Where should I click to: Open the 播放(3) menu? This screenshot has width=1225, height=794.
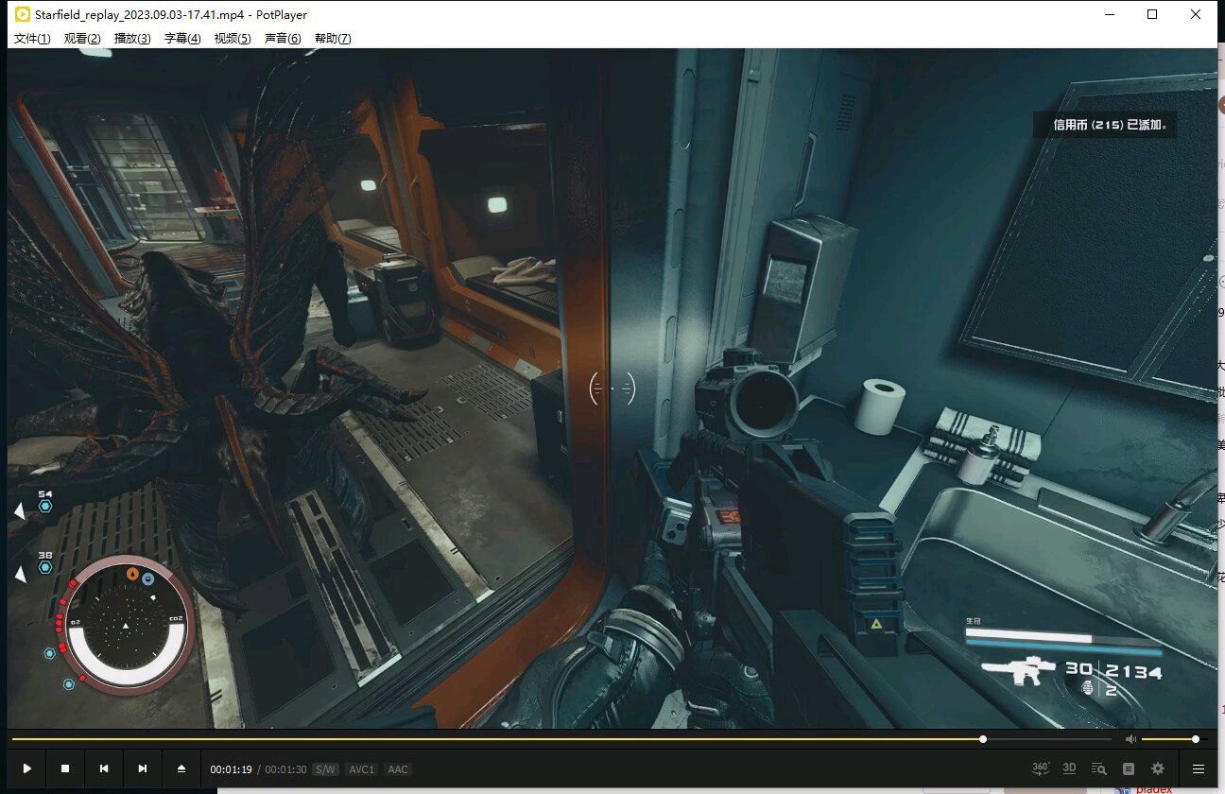tap(132, 39)
